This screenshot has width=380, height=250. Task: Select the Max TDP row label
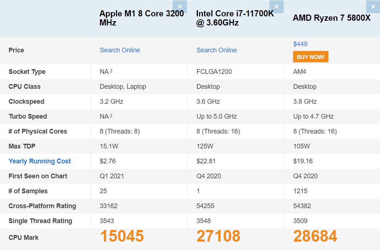(22, 146)
